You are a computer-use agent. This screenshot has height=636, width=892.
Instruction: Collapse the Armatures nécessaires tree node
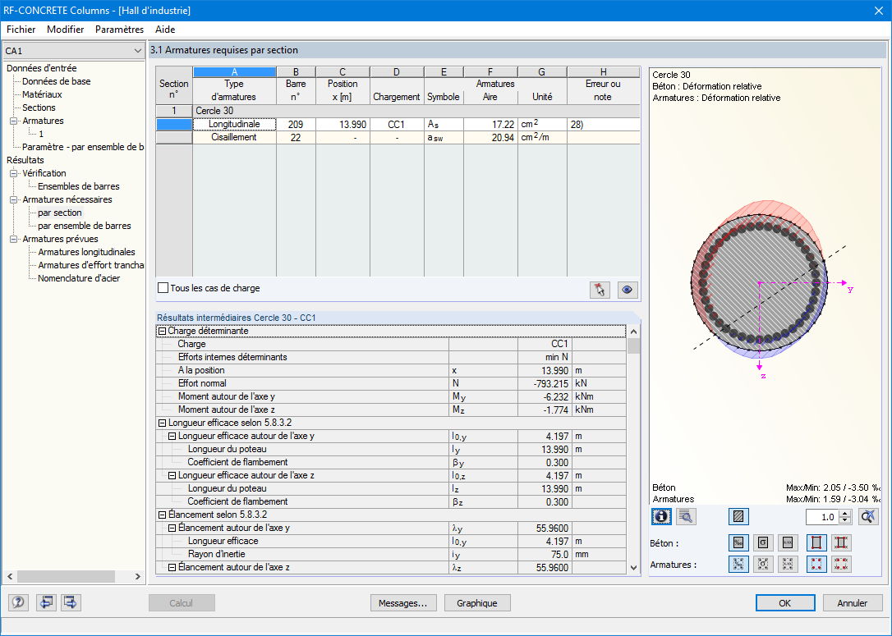[x=14, y=199]
